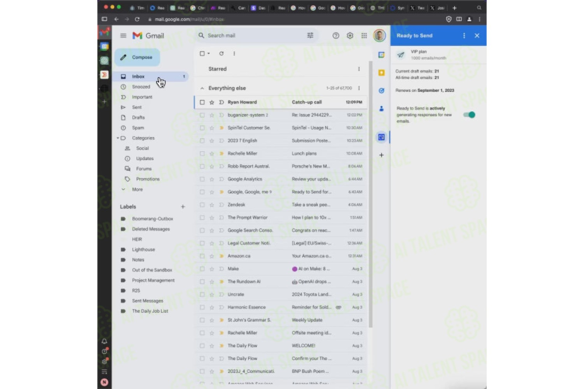
Task: Check the Ryan Howard email checkbox
Action: coord(202,102)
